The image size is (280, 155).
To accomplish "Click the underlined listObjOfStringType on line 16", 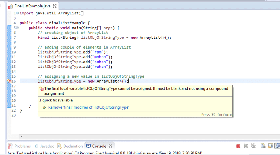I will click(59, 81).
